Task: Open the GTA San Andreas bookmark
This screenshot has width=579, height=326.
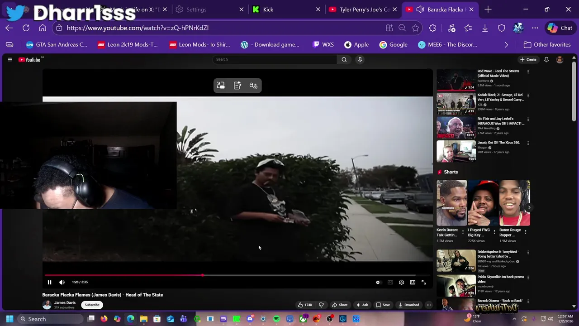Action: coord(57,45)
